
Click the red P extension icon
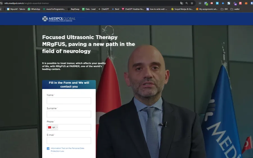[240, 3]
